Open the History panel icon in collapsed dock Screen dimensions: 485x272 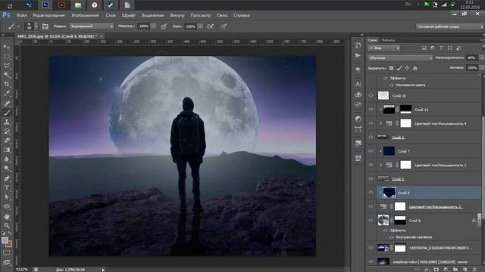(x=358, y=45)
